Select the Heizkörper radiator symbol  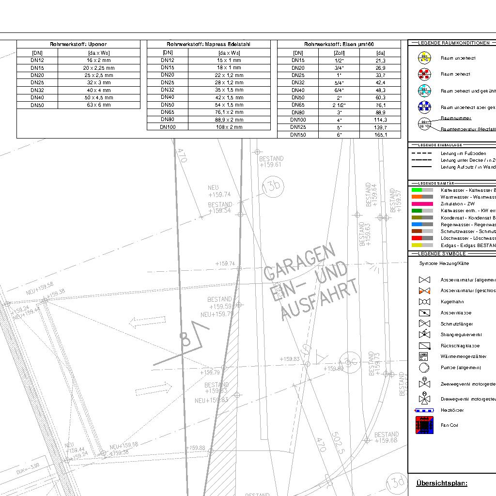point(424,410)
